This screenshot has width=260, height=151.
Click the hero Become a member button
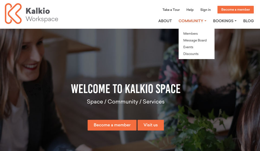click(x=112, y=125)
